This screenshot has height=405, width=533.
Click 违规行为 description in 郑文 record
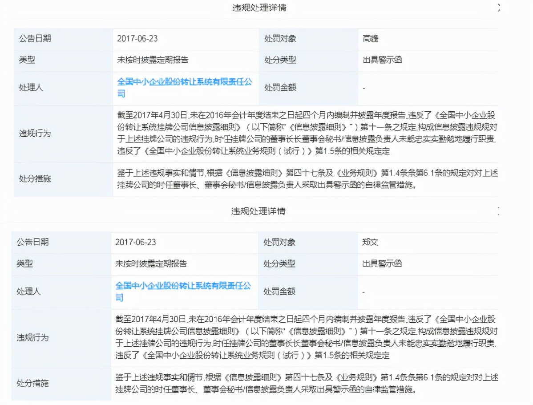pos(306,337)
